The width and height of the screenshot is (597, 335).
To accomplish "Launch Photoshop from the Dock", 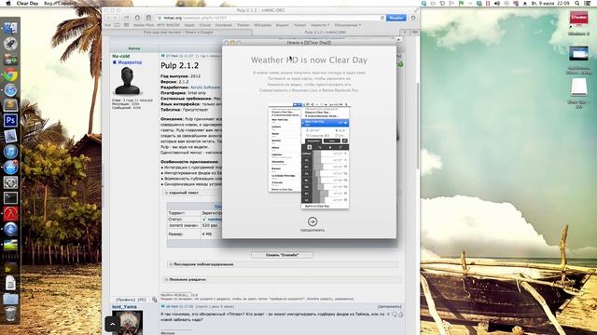I will click(10, 120).
